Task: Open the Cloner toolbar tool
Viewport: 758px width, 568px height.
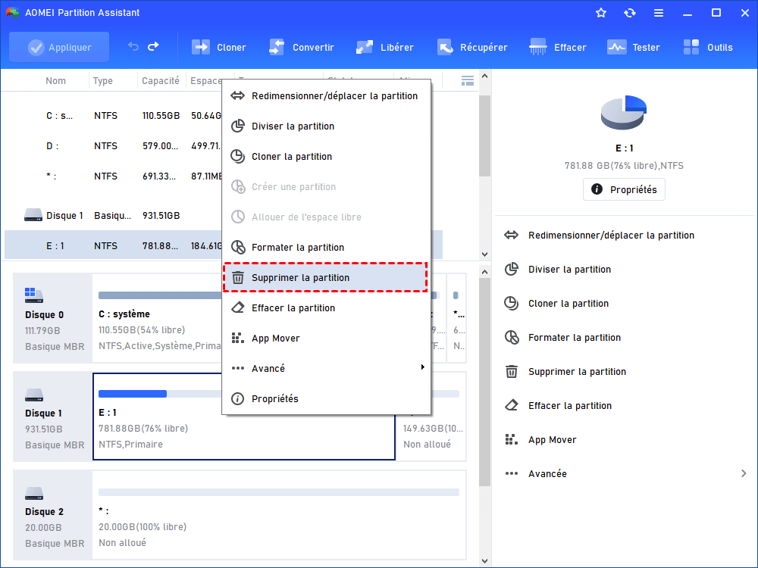Action: tap(218, 47)
